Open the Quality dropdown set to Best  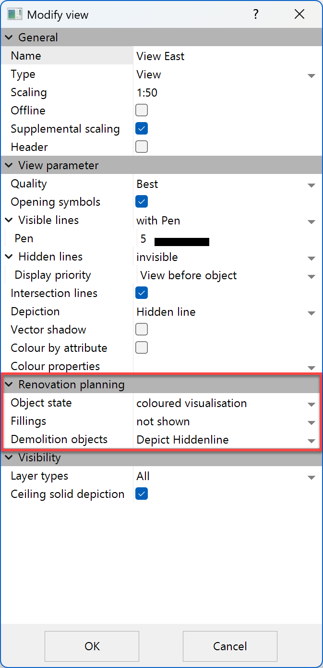tap(311, 185)
